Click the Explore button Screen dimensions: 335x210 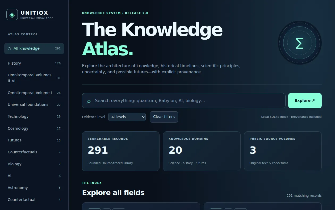click(305, 100)
